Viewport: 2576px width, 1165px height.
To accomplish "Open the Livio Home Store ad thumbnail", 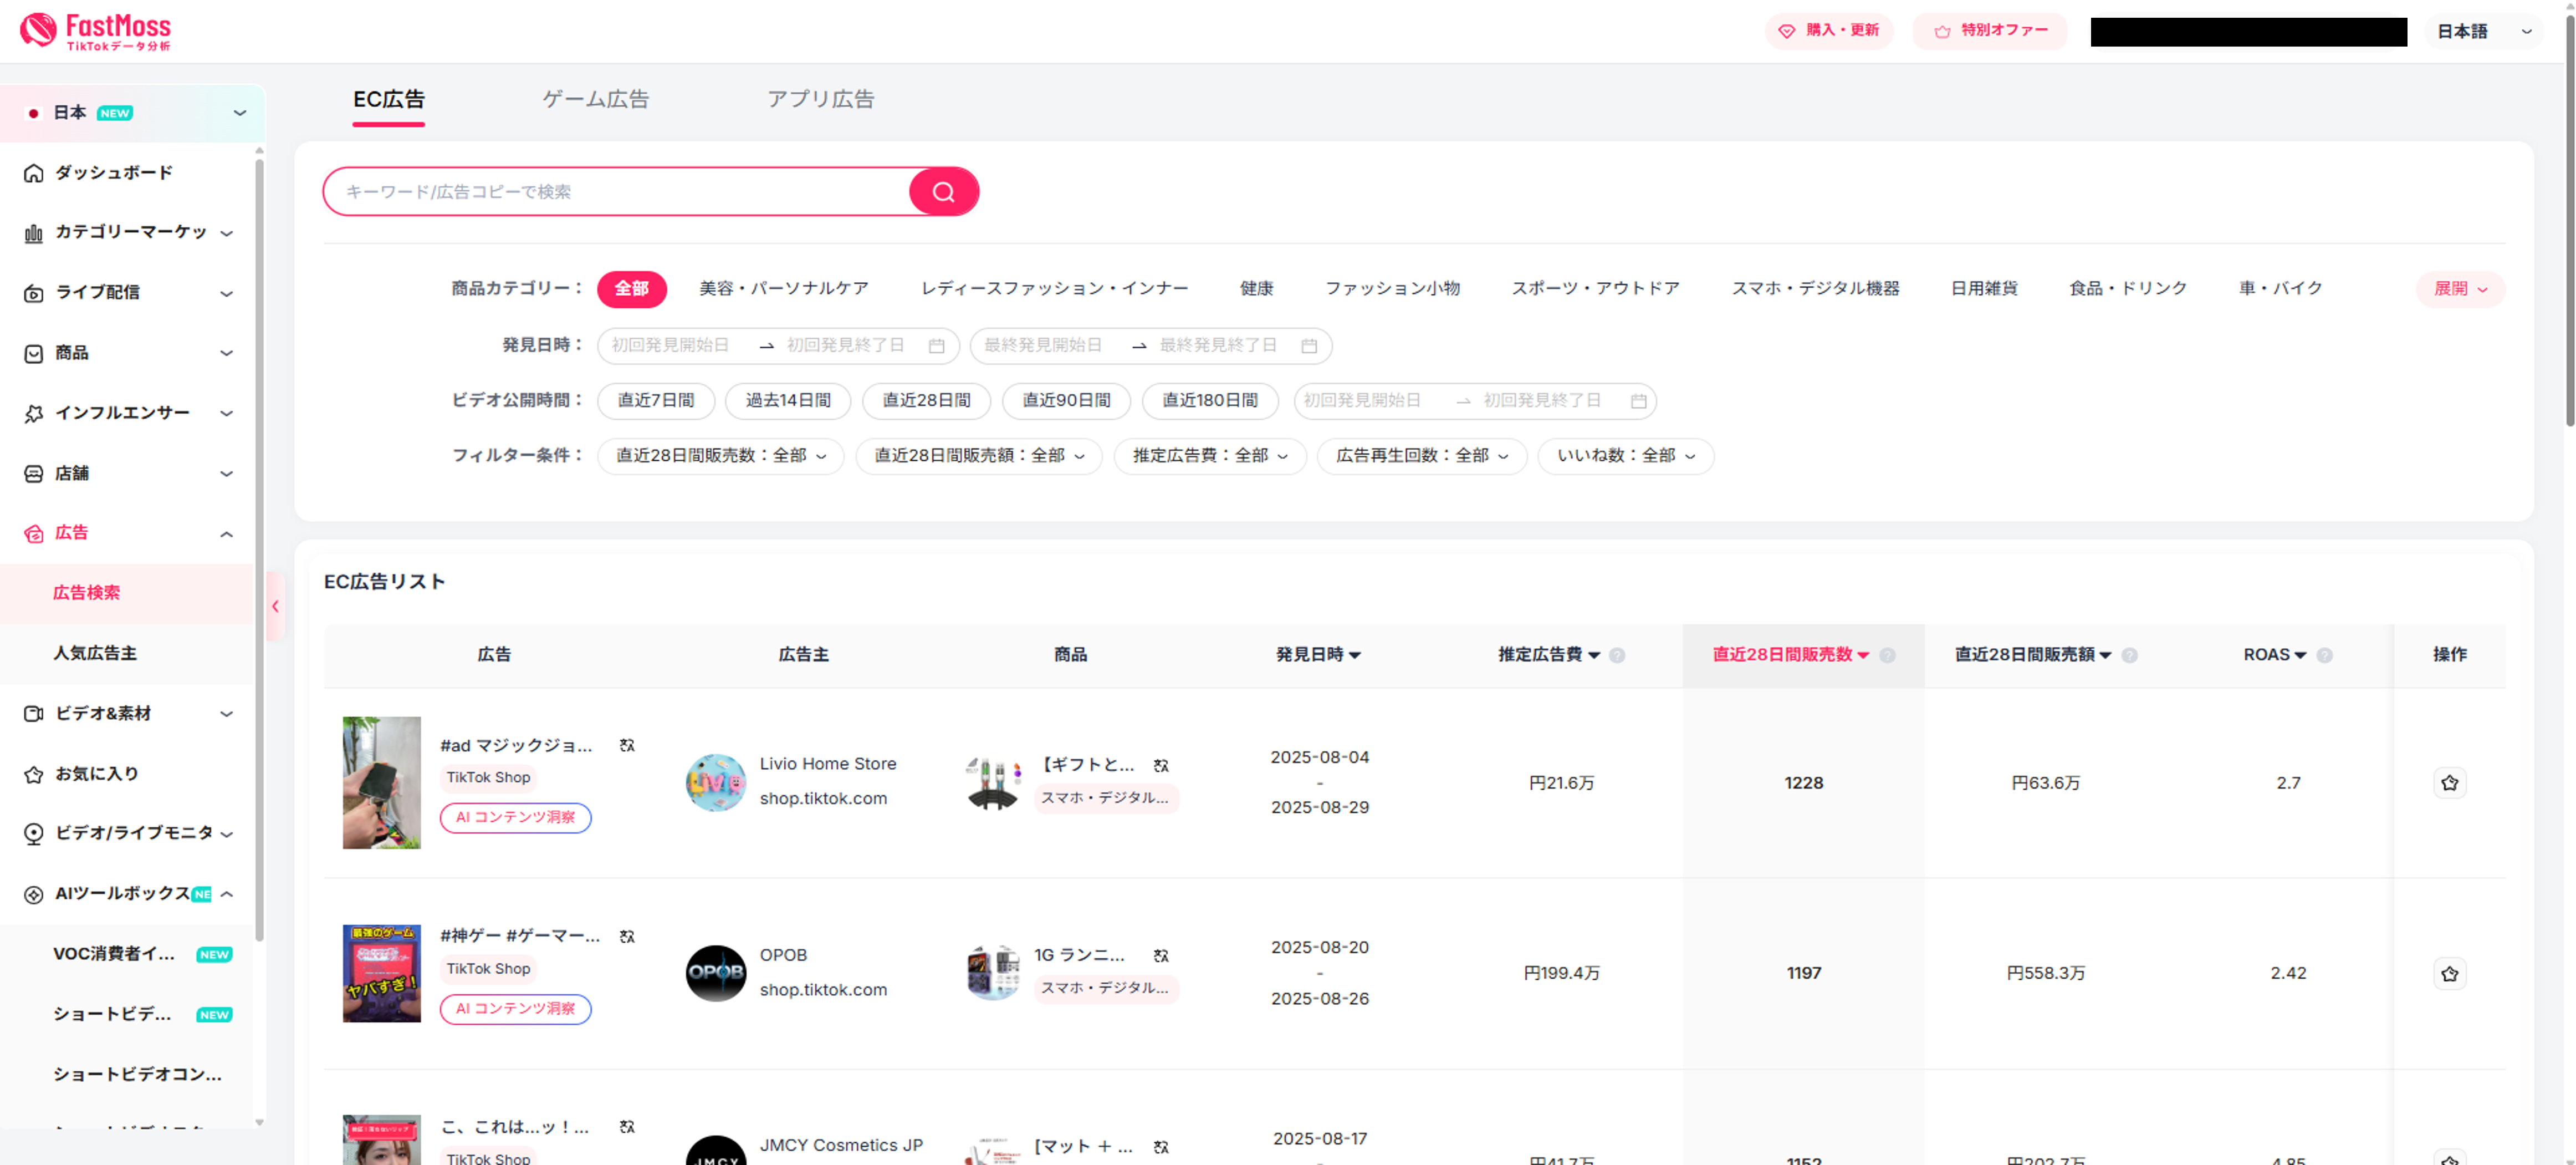I will click(382, 782).
